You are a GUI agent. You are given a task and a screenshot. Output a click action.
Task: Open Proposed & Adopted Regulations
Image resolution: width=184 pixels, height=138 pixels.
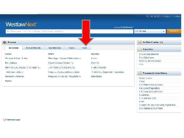[64, 76]
